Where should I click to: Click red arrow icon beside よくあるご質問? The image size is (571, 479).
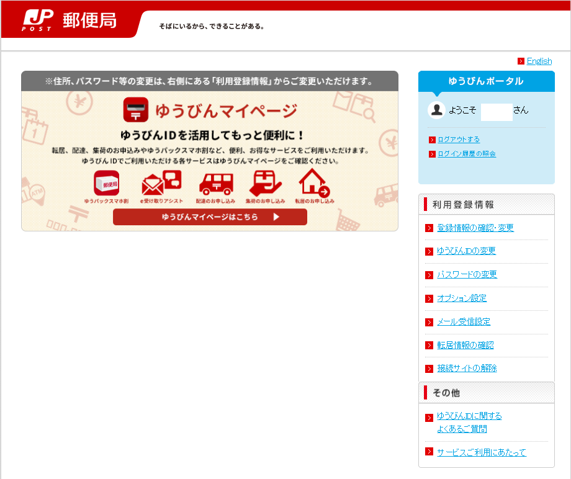click(x=429, y=418)
